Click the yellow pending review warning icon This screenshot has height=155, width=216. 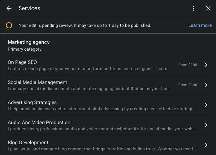(x=9, y=25)
